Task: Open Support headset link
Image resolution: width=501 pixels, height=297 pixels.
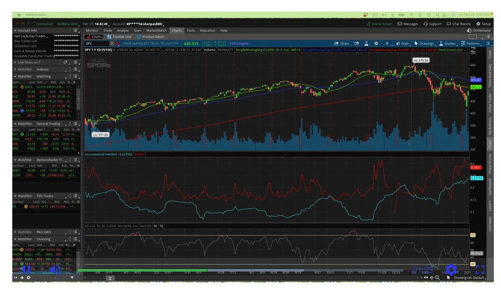Action: 432,24
